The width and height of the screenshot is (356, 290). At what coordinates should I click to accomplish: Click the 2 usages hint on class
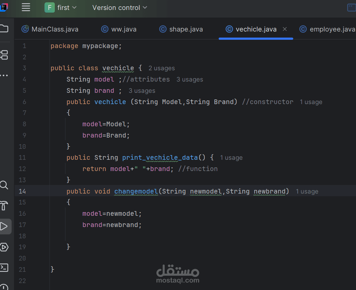coord(162,68)
